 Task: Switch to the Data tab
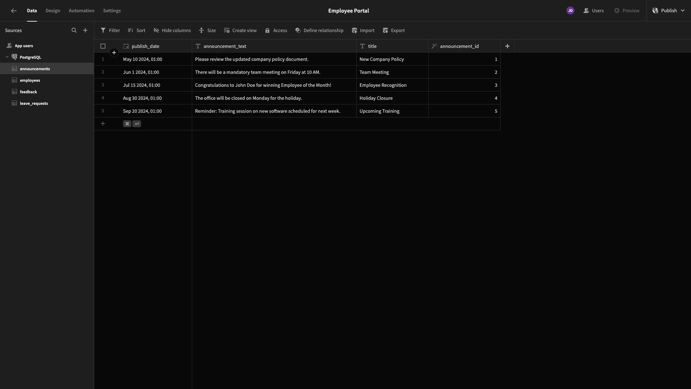tap(32, 11)
